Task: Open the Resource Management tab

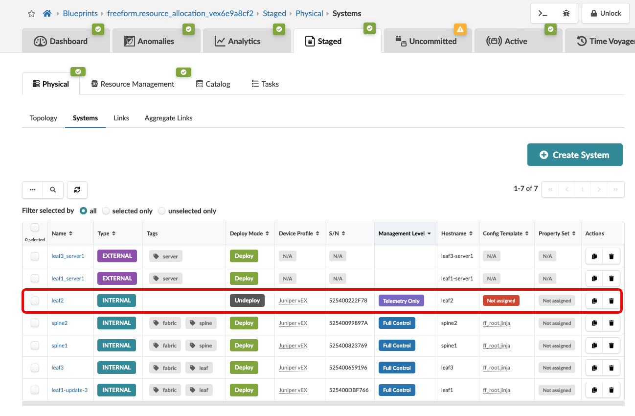Action: coord(133,84)
